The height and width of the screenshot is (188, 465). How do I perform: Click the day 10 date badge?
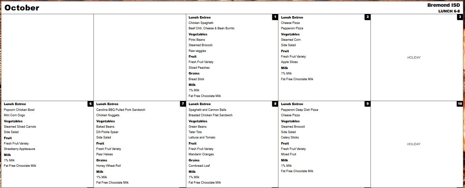tap(460, 104)
